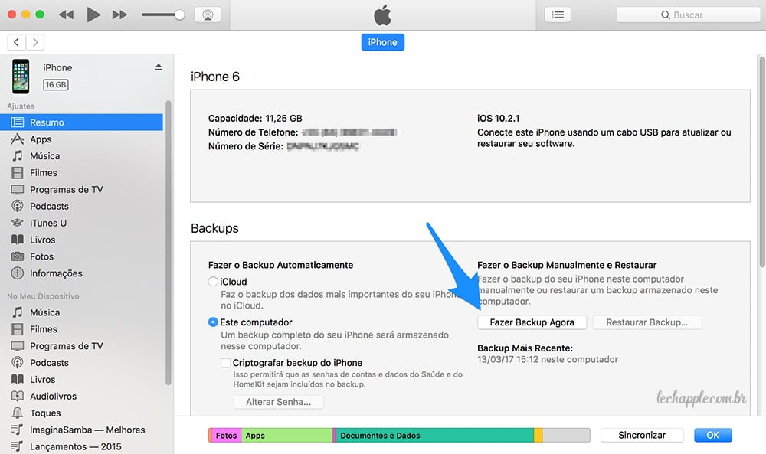Image resolution: width=766 pixels, height=454 pixels.
Task: Click the volume slider knob
Action: [x=179, y=15]
